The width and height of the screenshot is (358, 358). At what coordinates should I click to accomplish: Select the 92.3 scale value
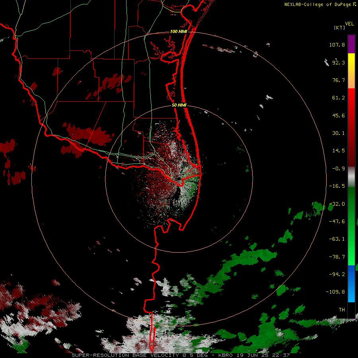339,62
